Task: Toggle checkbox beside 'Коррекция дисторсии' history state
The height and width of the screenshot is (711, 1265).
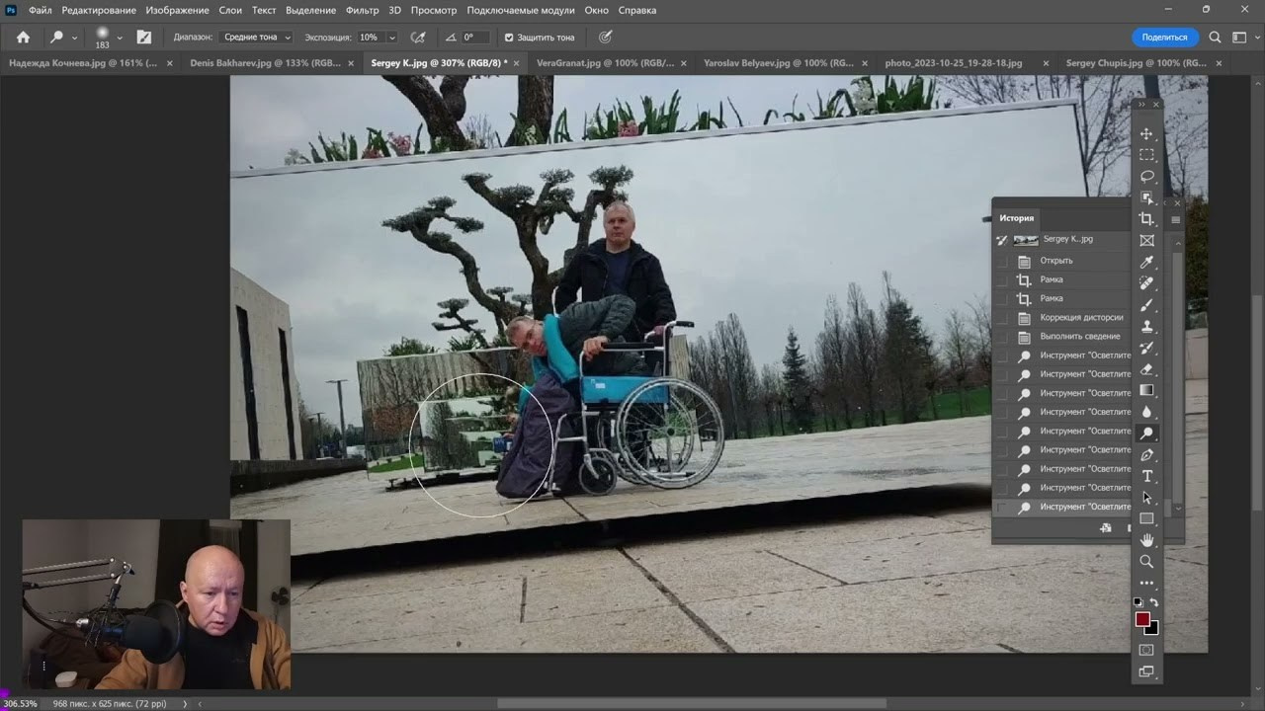Action: [1002, 317]
